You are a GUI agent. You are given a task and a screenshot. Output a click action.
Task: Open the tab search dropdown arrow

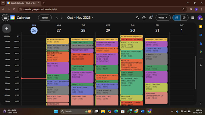(x=3, y=3)
